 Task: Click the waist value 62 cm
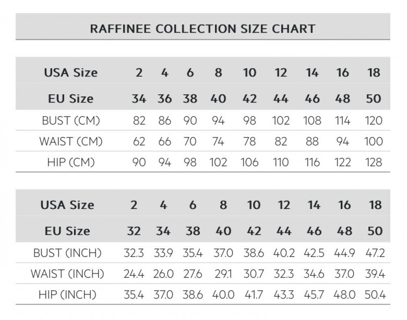coord(139,141)
